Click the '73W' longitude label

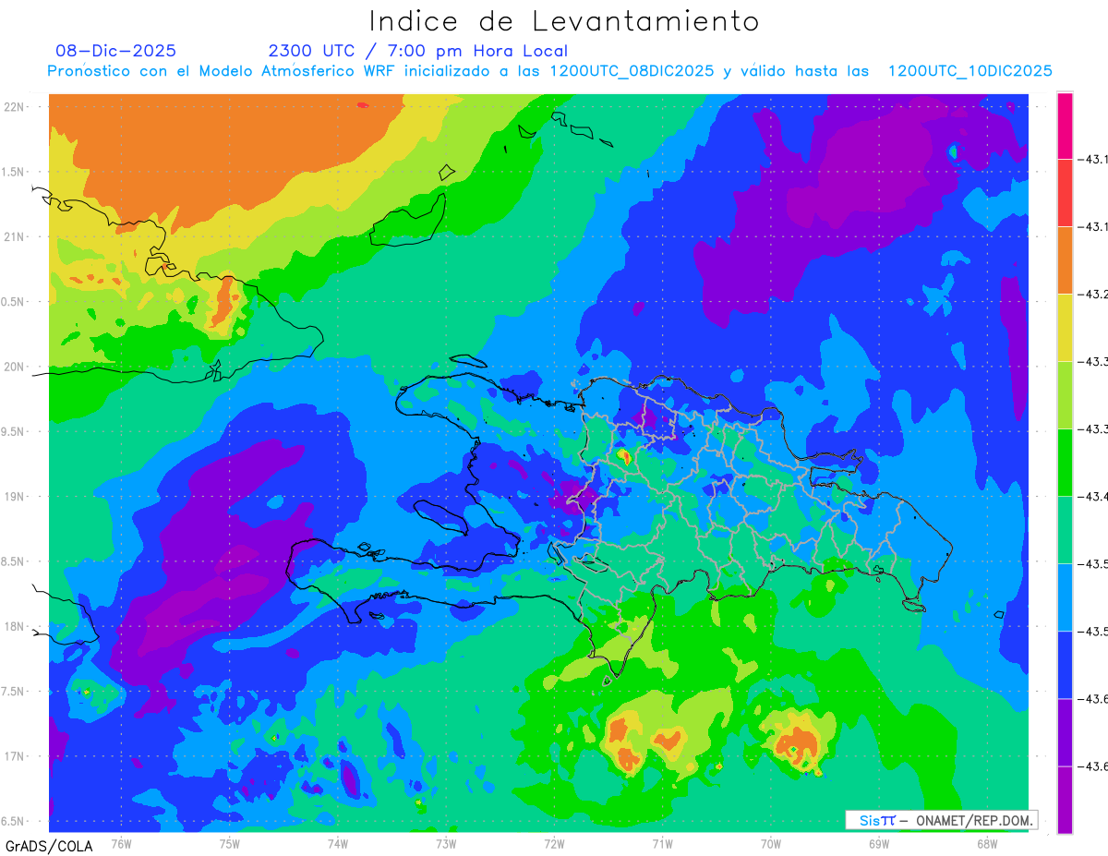point(446,843)
